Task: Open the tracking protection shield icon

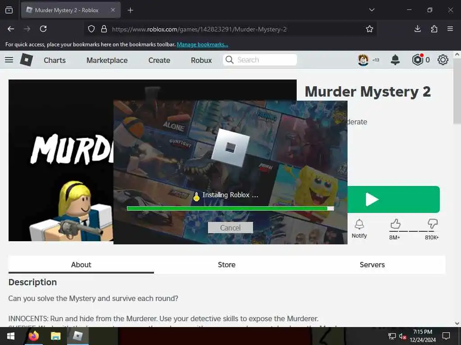Action: [91, 29]
